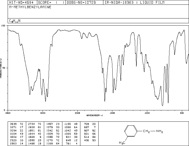Viewport: 189px width, 146px height.
Task: Select peak value 1309 in the table
Action: [49, 134]
